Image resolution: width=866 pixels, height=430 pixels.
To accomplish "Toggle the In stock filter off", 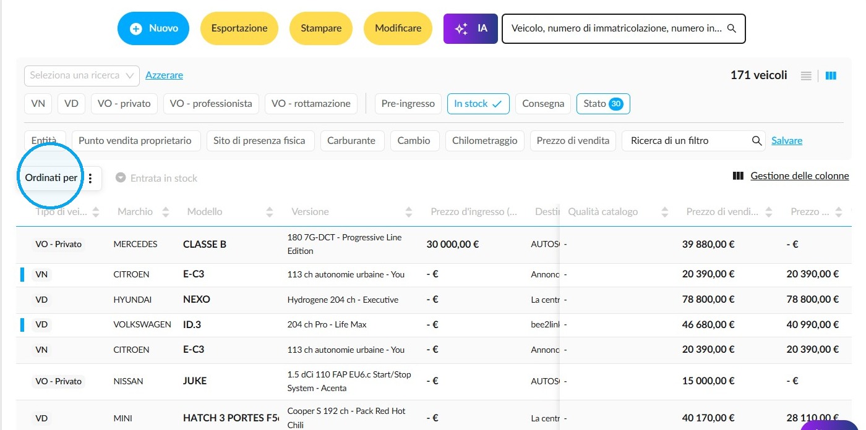I will coord(478,104).
